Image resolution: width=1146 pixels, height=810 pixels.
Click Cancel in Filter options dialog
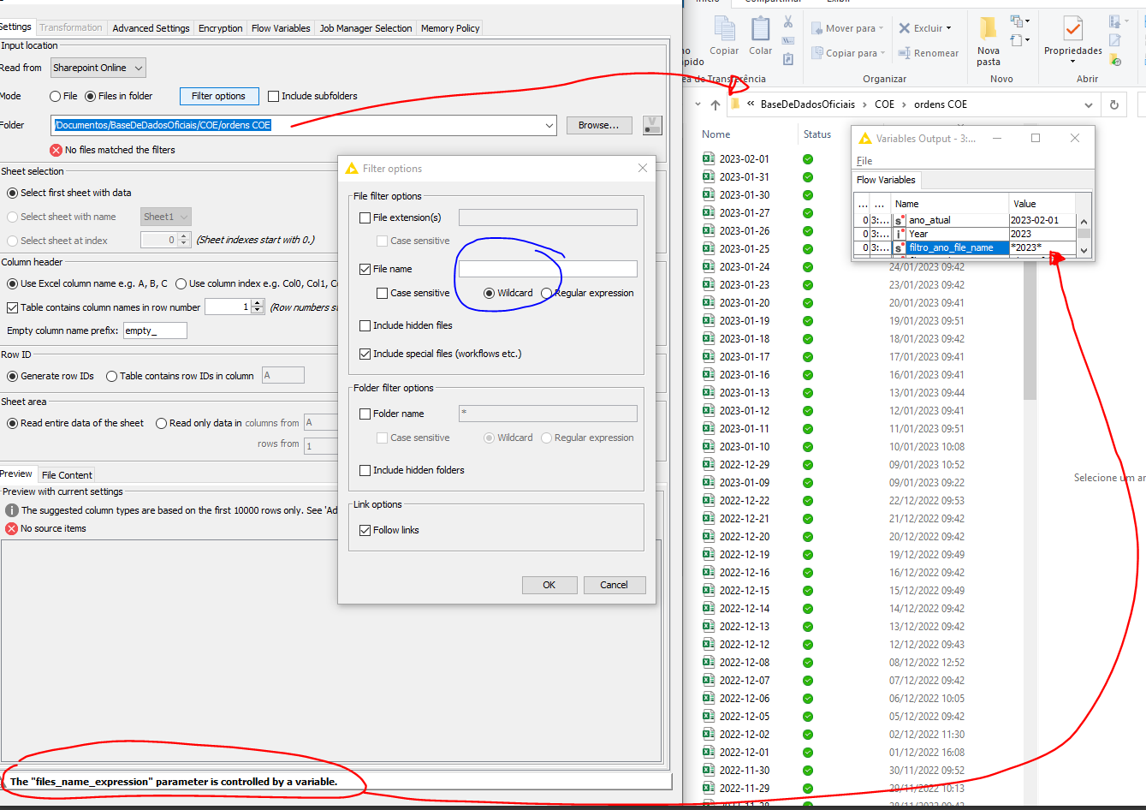pyautogui.click(x=614, y=585)
